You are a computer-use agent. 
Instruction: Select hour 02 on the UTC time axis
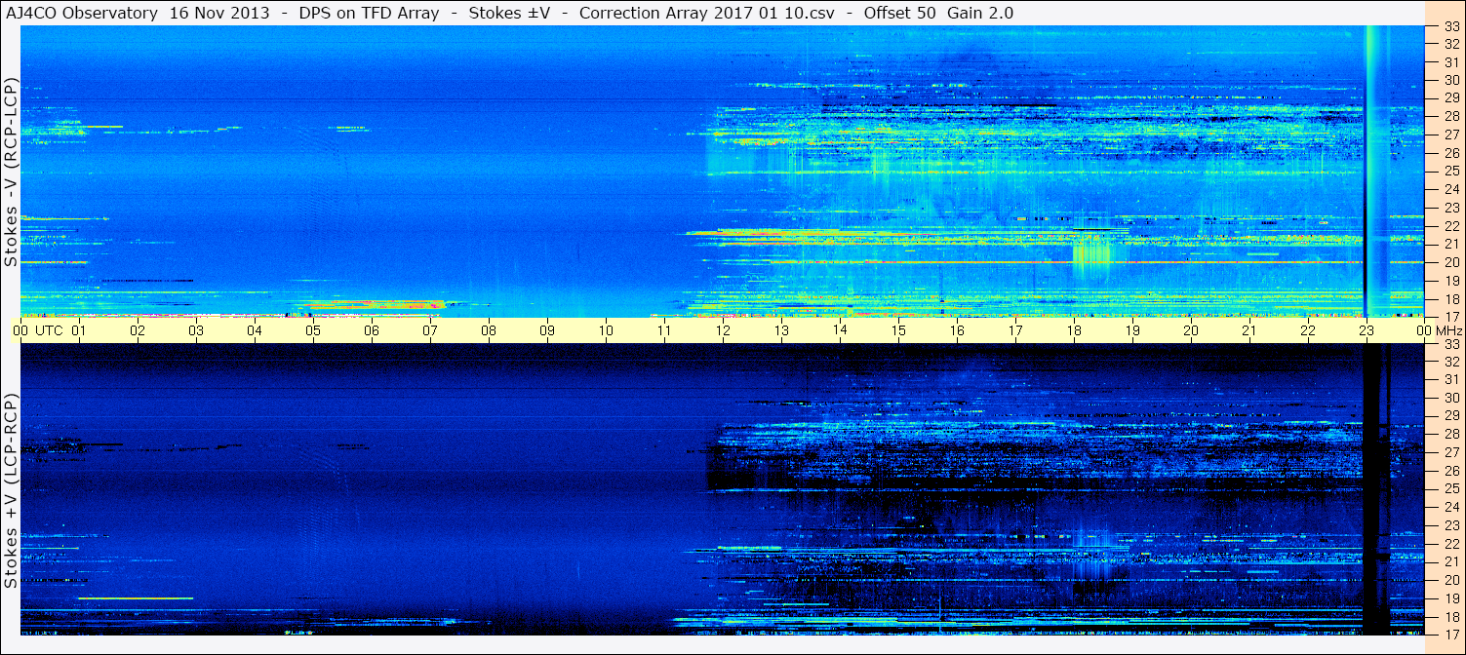click(138, 330)
